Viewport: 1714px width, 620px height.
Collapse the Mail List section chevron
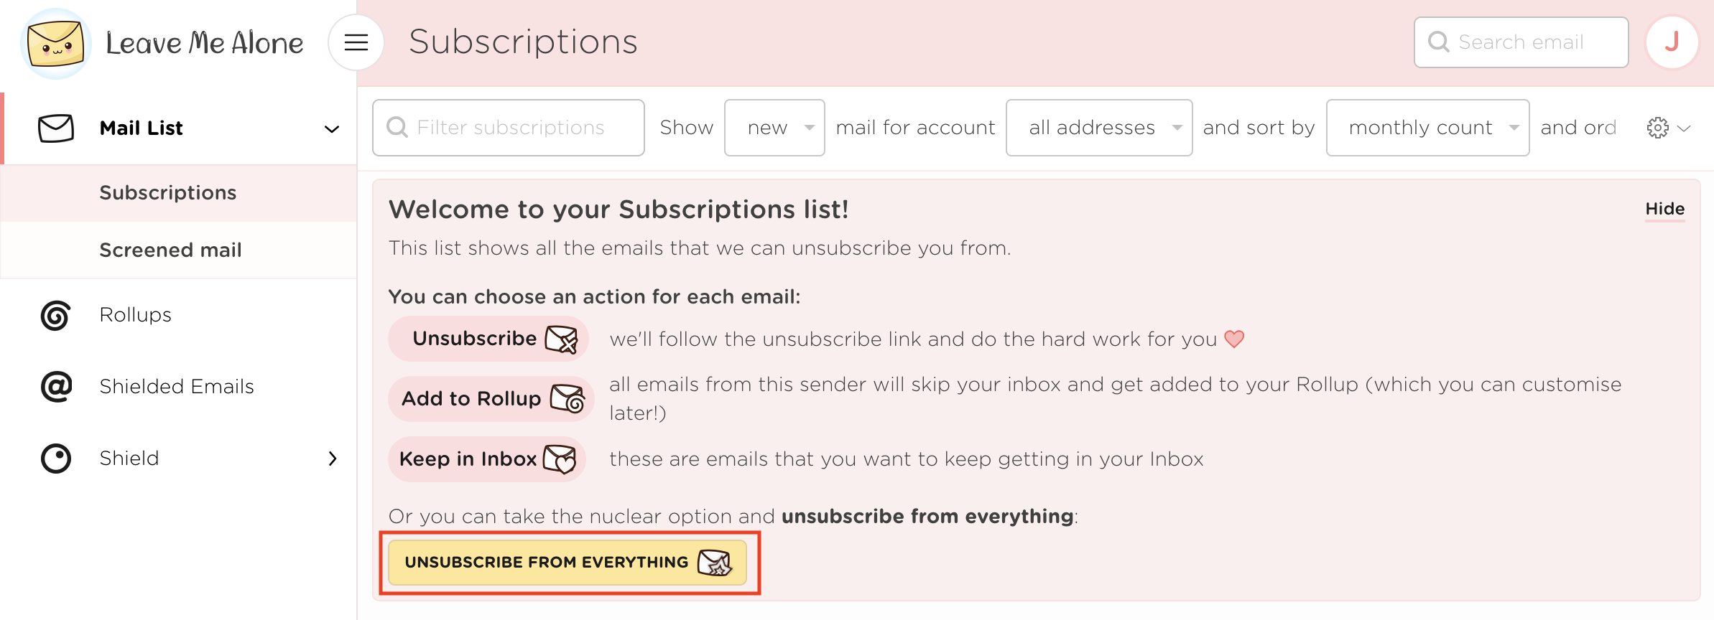pyautogui.click(x=332, y=129)
